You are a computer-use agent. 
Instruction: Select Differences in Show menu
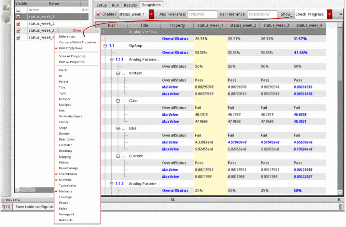coord(67,37)
